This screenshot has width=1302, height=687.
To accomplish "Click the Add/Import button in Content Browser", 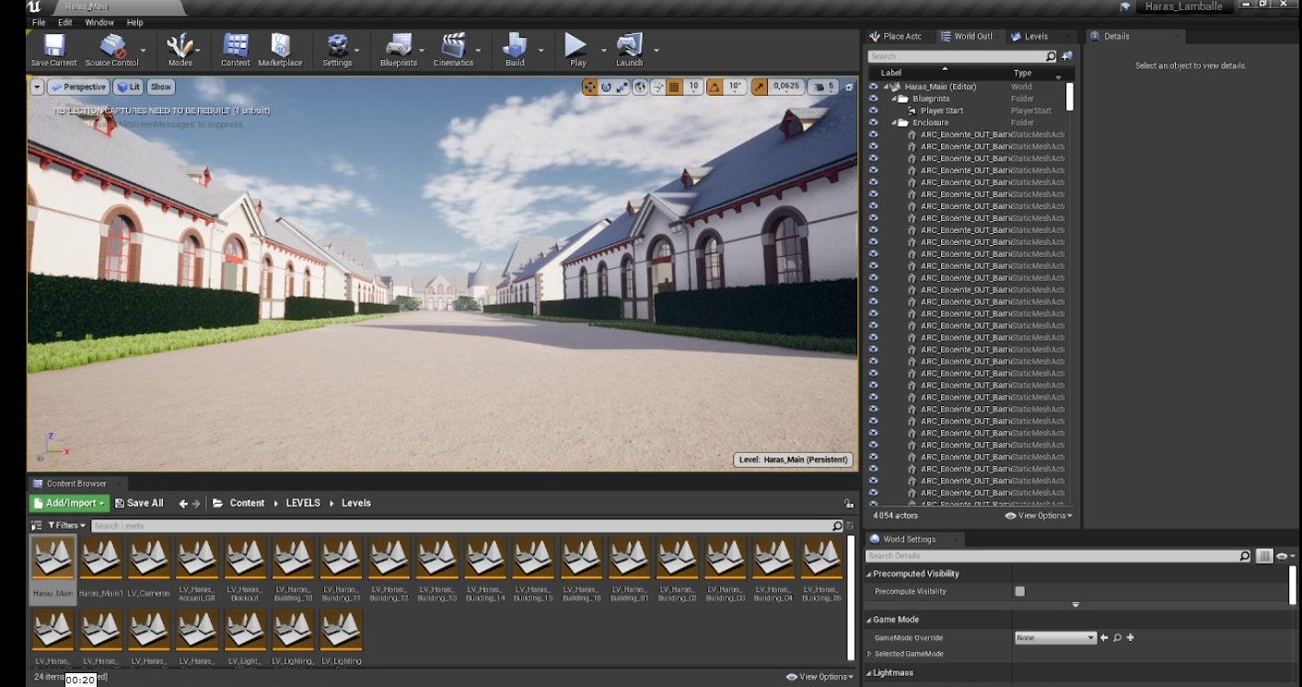I will [69, 503].
